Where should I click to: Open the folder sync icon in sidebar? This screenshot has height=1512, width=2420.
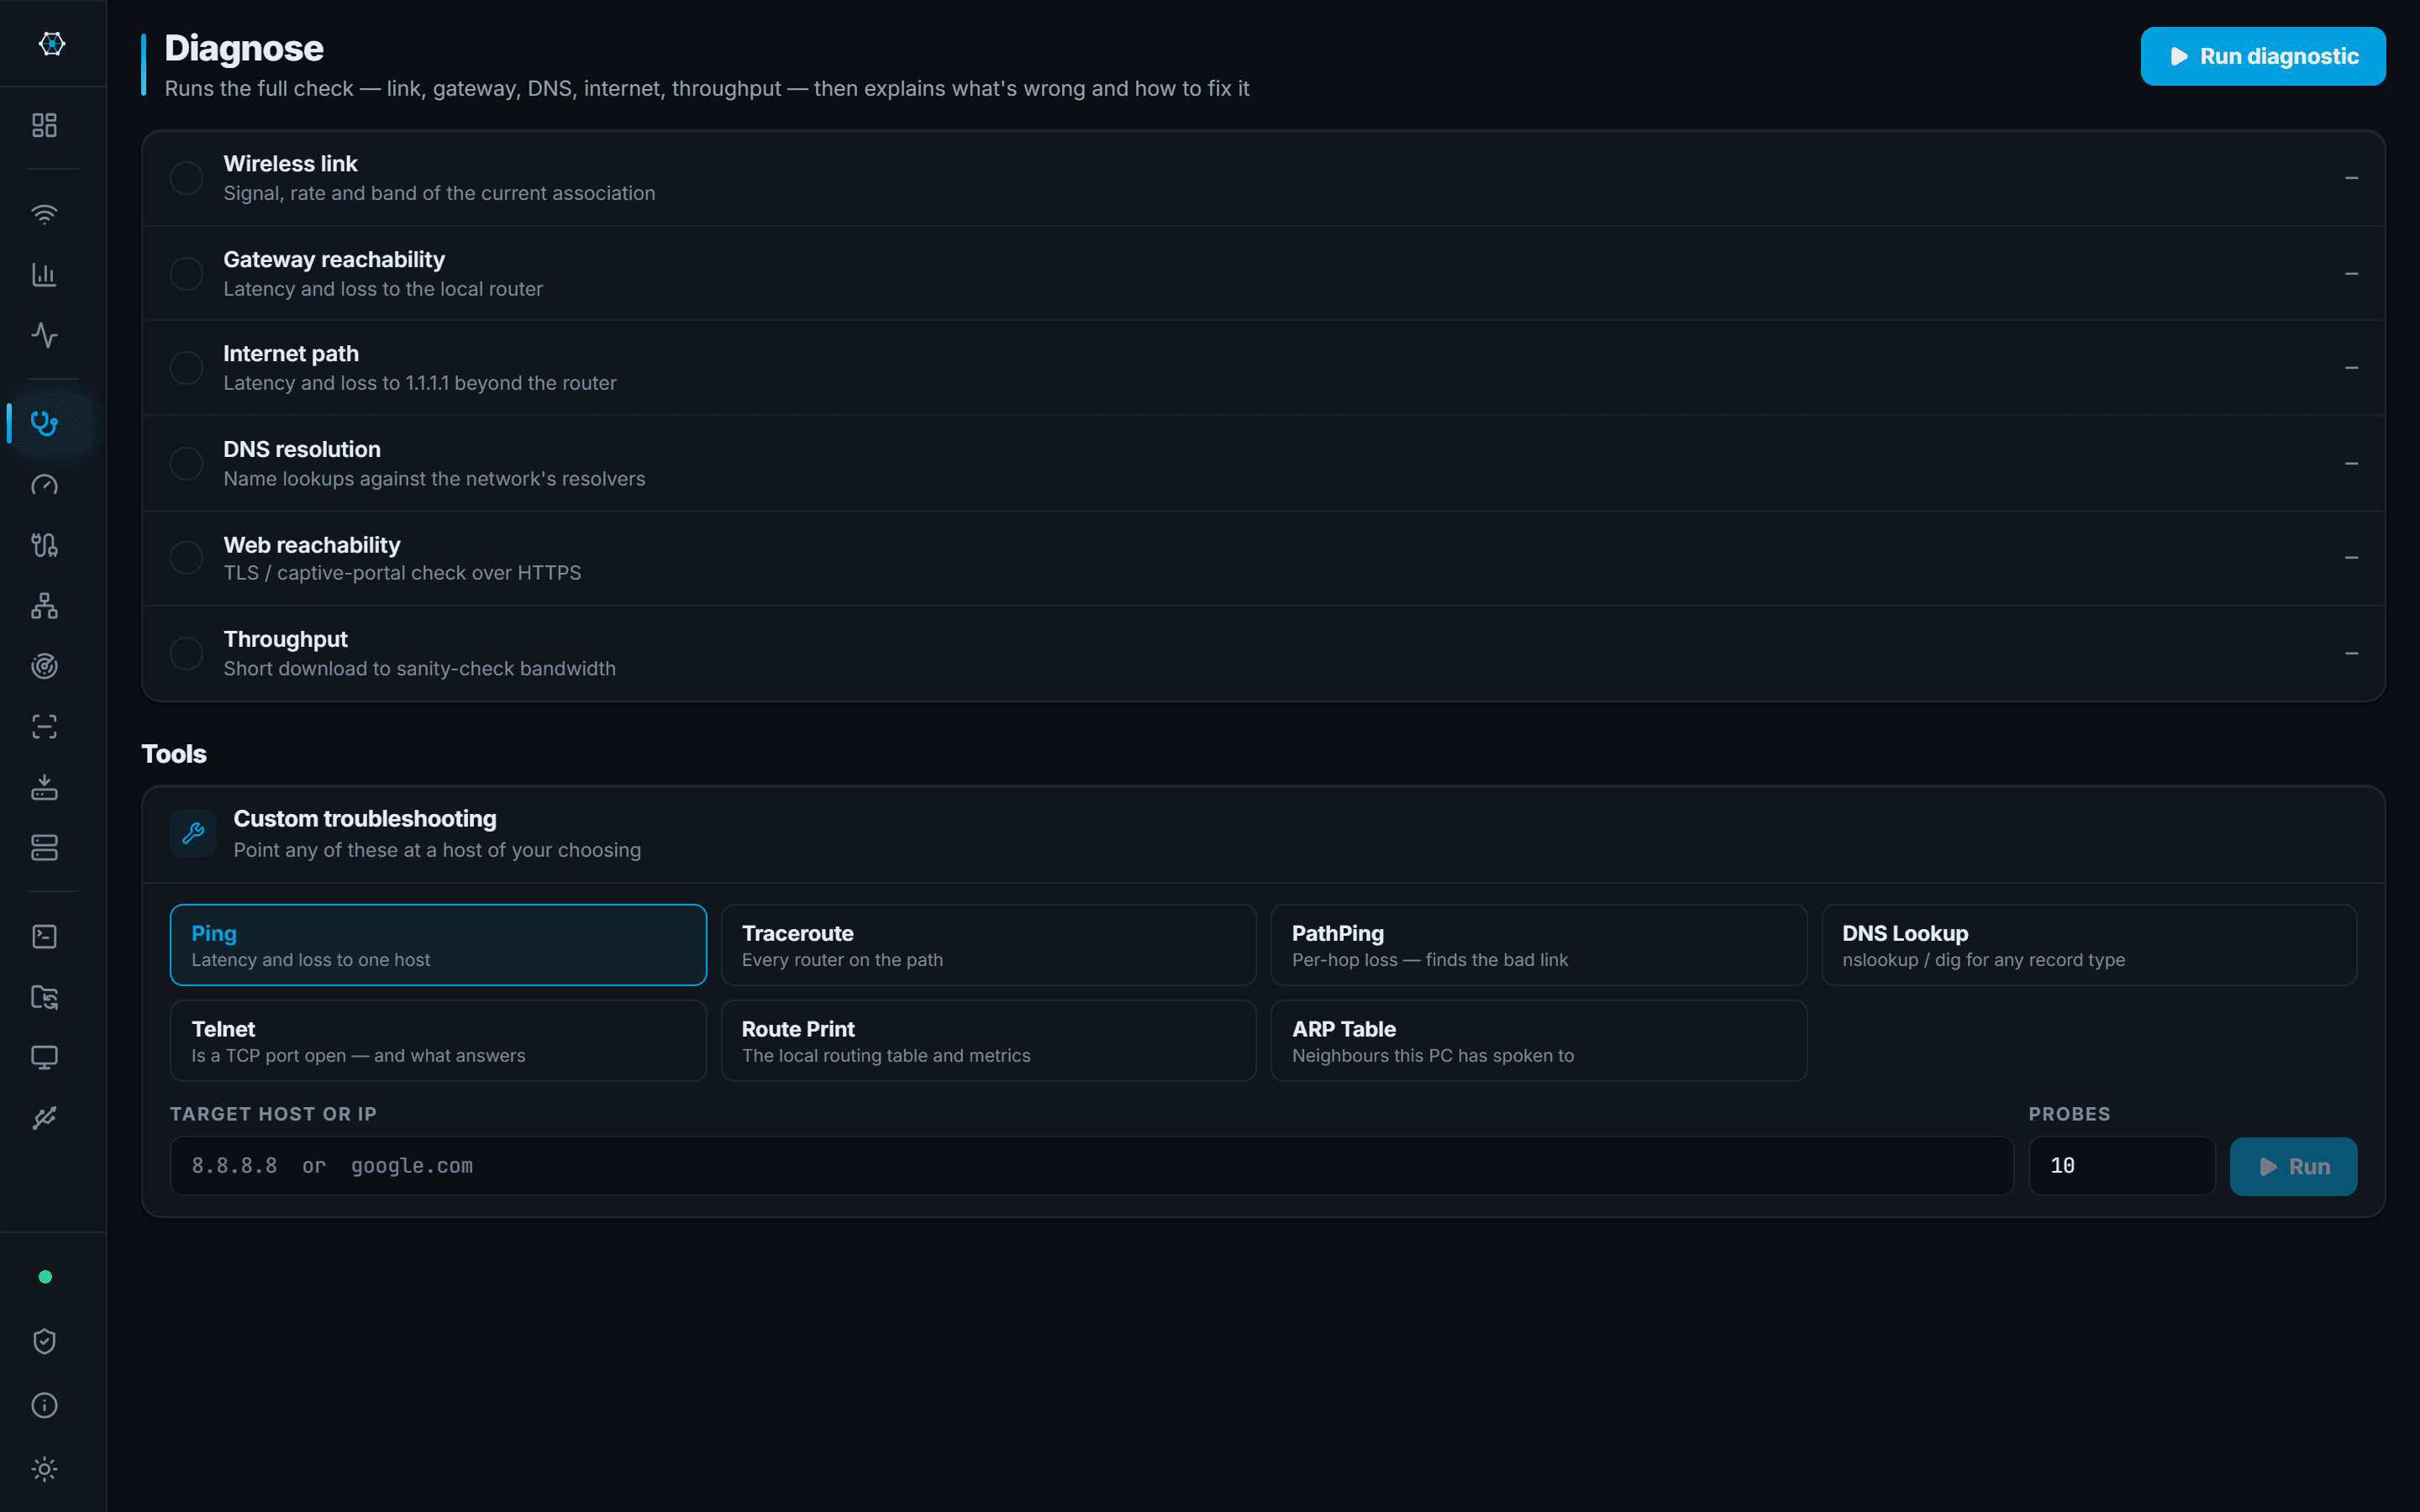pos(44,997)
